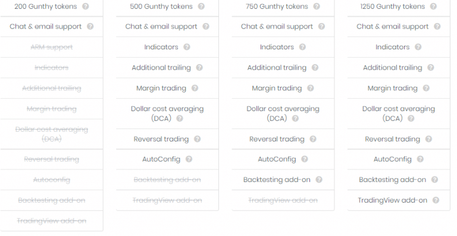
Task: Click help icon under fourth column's Dollar cost averaging
Action: coord(411,118)
